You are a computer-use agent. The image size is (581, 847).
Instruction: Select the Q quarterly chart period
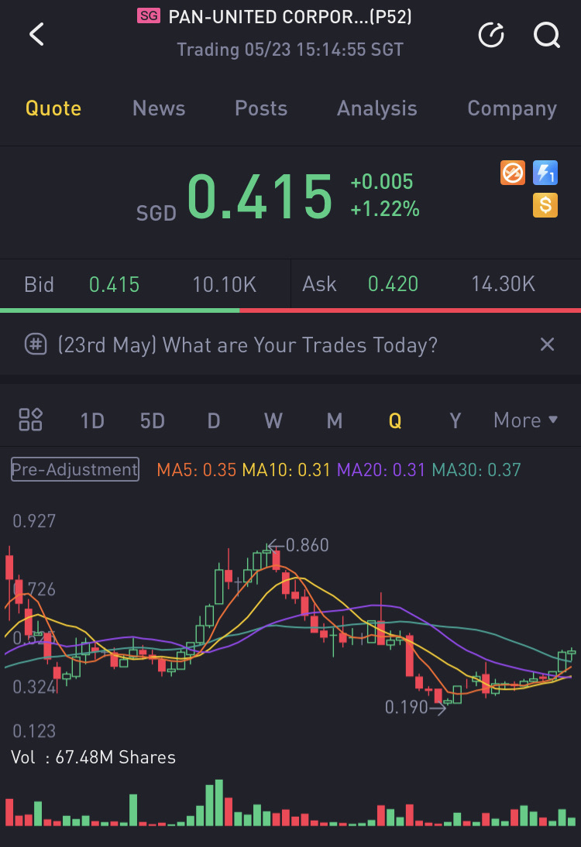pos(395,420)
